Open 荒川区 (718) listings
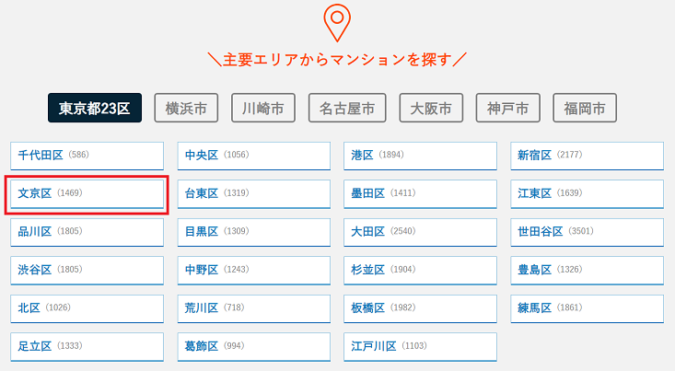 coord(254,308)
